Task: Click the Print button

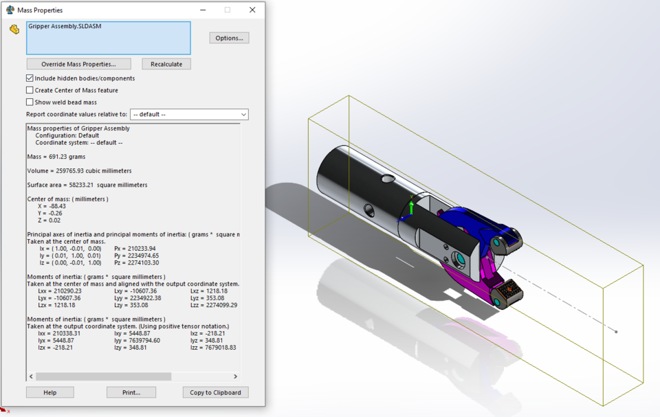Action: coord(131,392)
